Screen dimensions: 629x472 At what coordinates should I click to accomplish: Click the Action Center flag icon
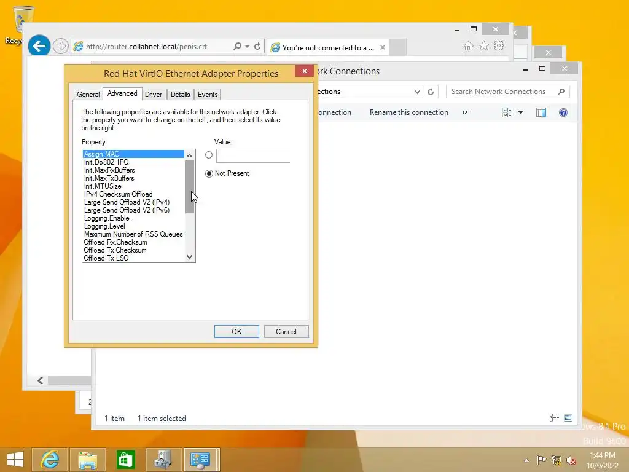(541, 460)
